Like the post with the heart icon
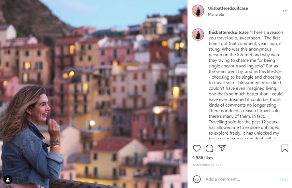The width and height of the screenshot is (292, 188). coord(197,148)
